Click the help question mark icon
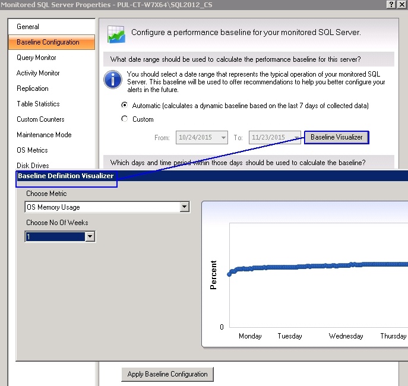 point(391,4)
